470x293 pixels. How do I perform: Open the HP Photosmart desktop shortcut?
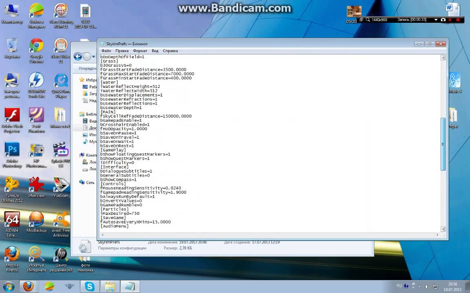click(x=36, y=155)
